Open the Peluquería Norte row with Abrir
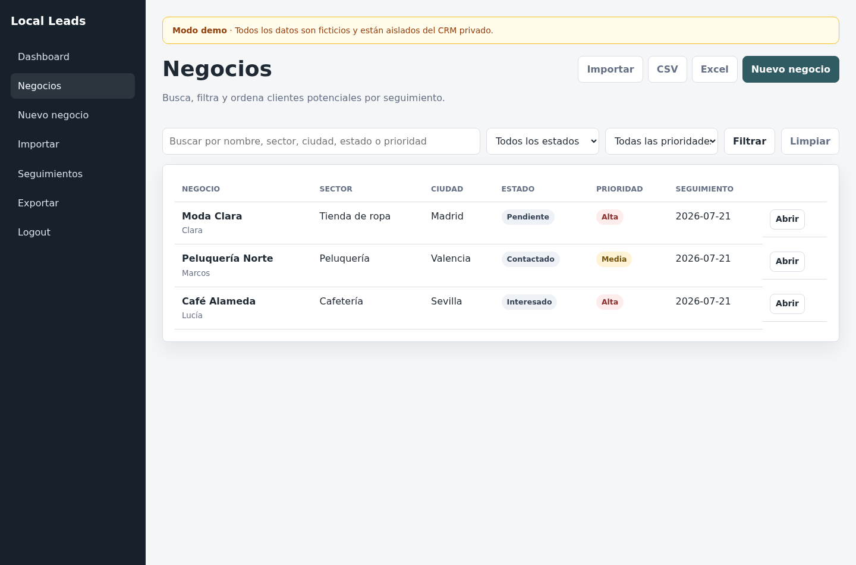Screen dimensions: 856x565 coord(787,261)
